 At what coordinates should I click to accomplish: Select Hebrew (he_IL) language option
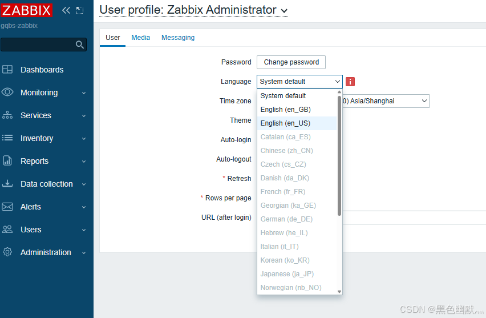(297, 233)
